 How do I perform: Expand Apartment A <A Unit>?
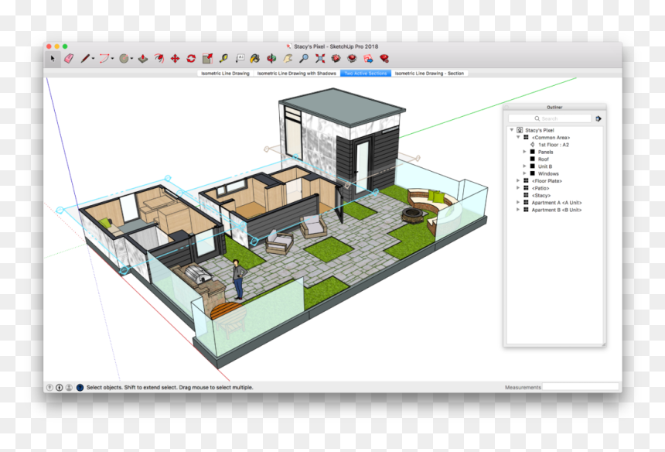click(518, 203)
